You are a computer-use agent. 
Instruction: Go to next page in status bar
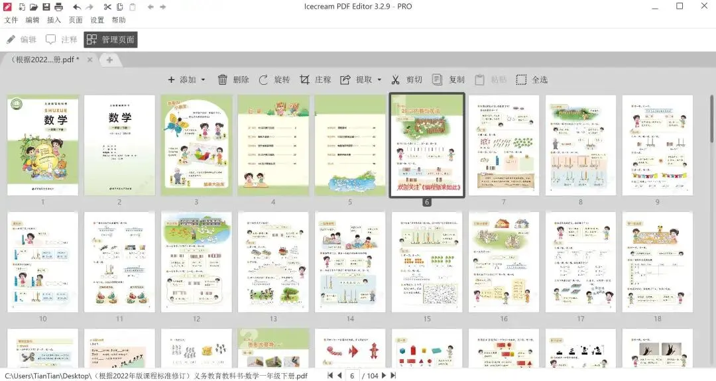(x=384, y=376)
